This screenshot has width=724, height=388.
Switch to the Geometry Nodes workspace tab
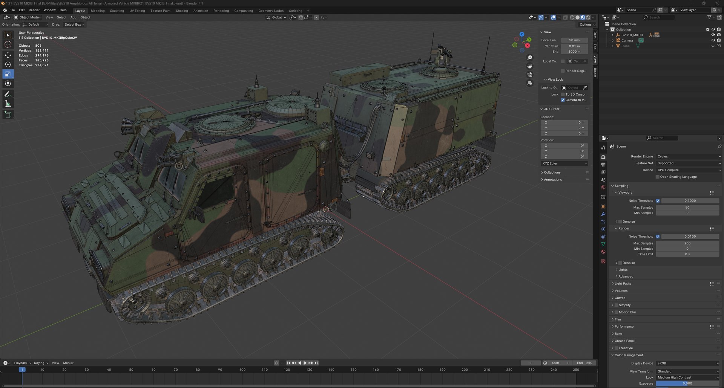pos(271,11)
